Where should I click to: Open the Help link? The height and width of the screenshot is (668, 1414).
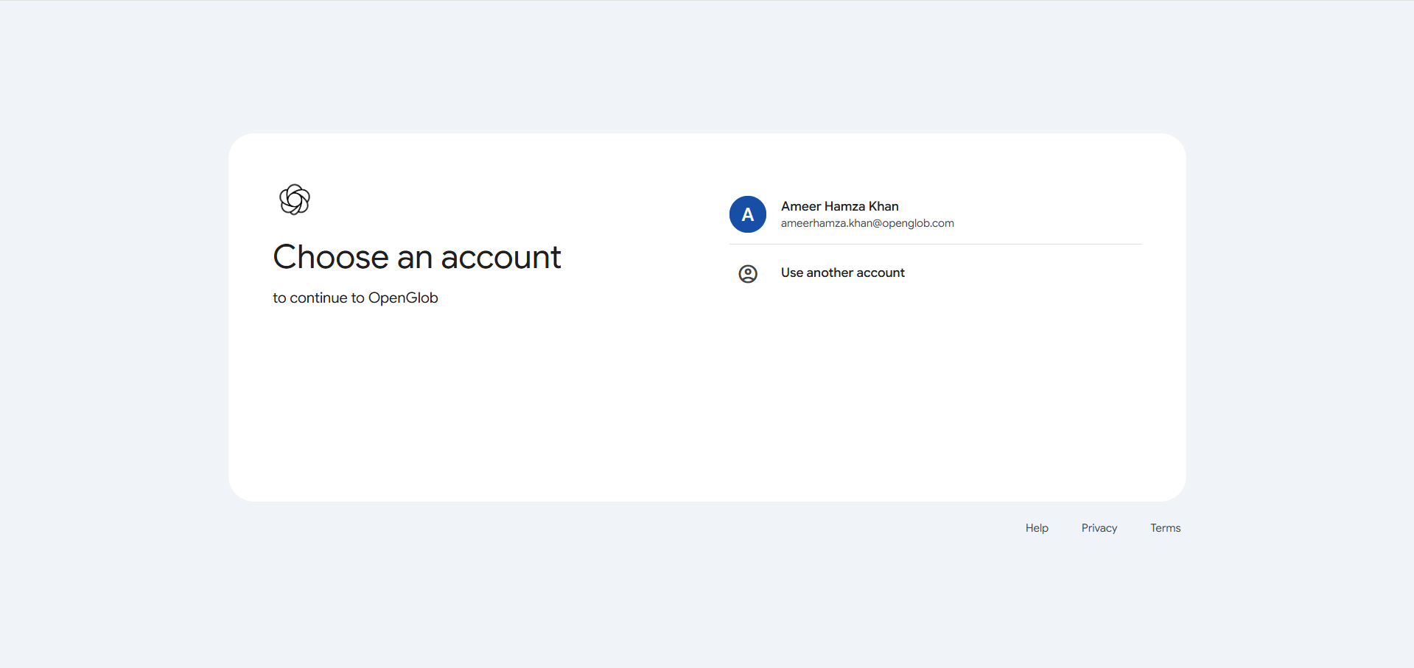1036,527
